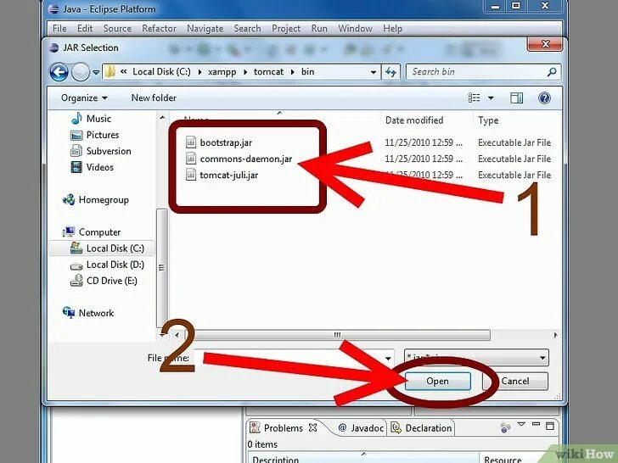
Task: Select CD Drive (E:) in navigation pane
Action: point(104,281)
